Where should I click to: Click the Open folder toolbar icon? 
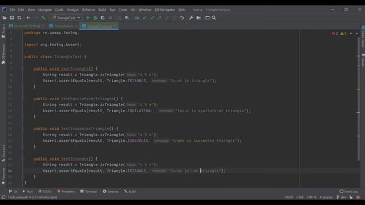(x=4, y=18)
